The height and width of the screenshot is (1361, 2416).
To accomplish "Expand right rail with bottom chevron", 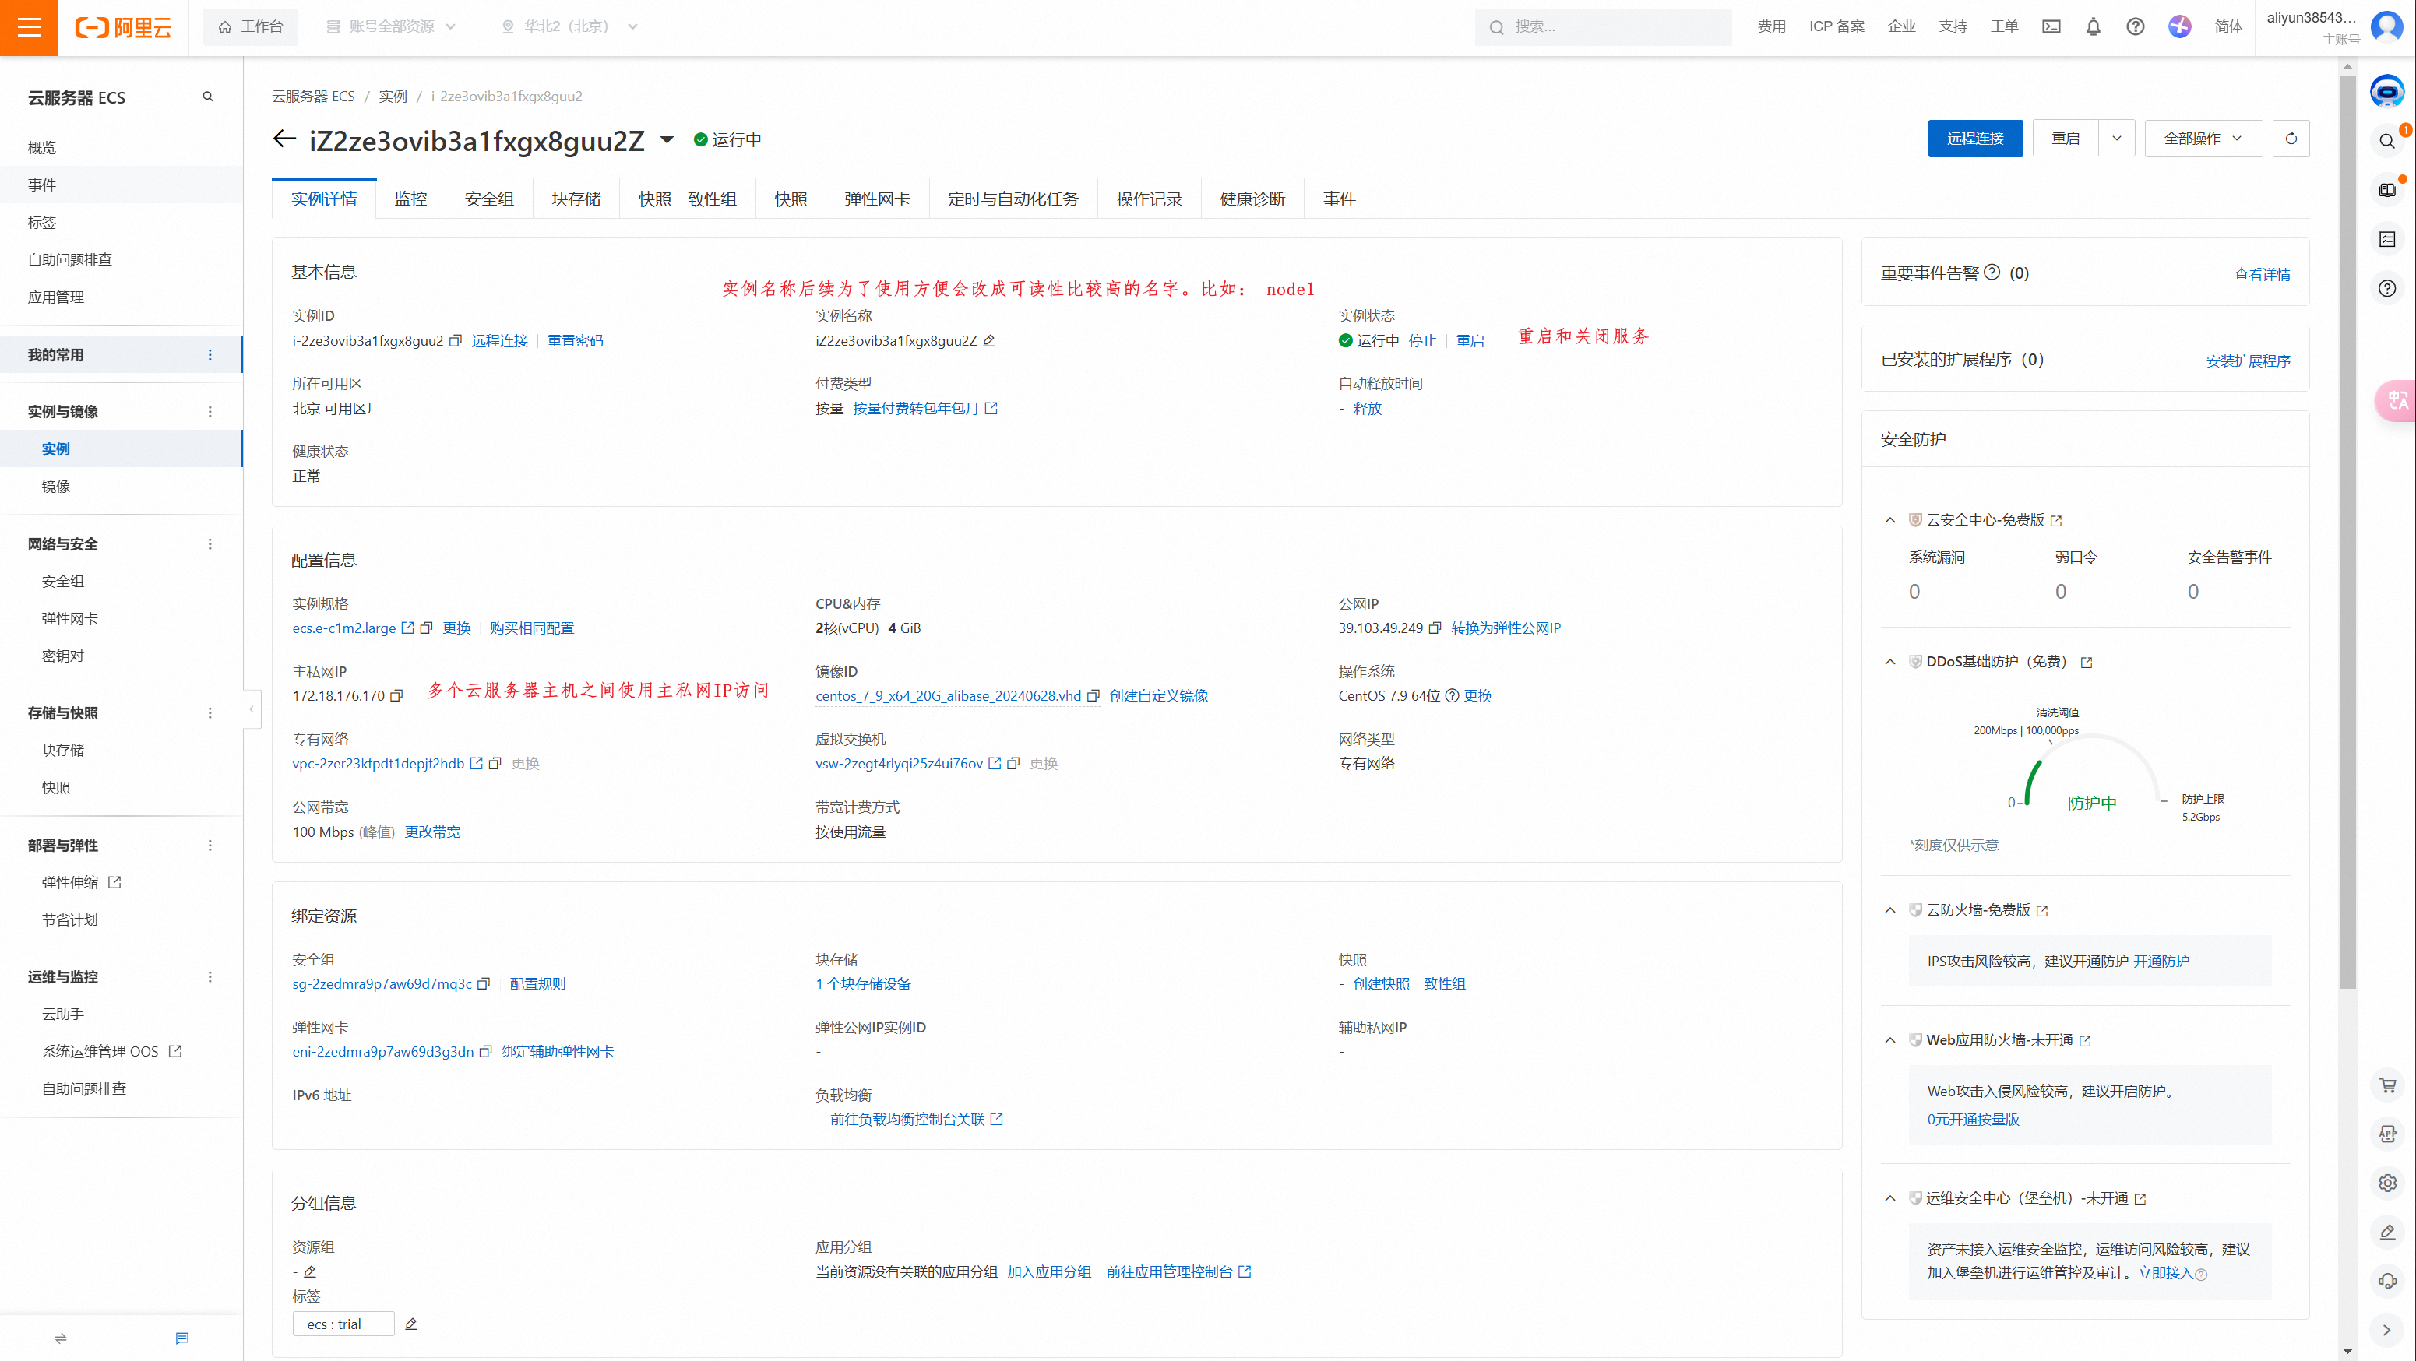I will [2387, 1330].
